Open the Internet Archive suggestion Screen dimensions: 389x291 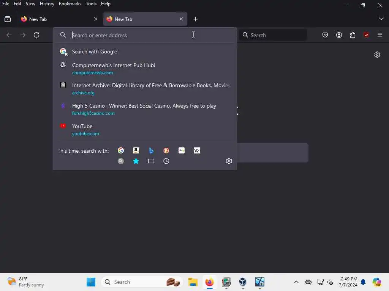click(x=145, y=89)
